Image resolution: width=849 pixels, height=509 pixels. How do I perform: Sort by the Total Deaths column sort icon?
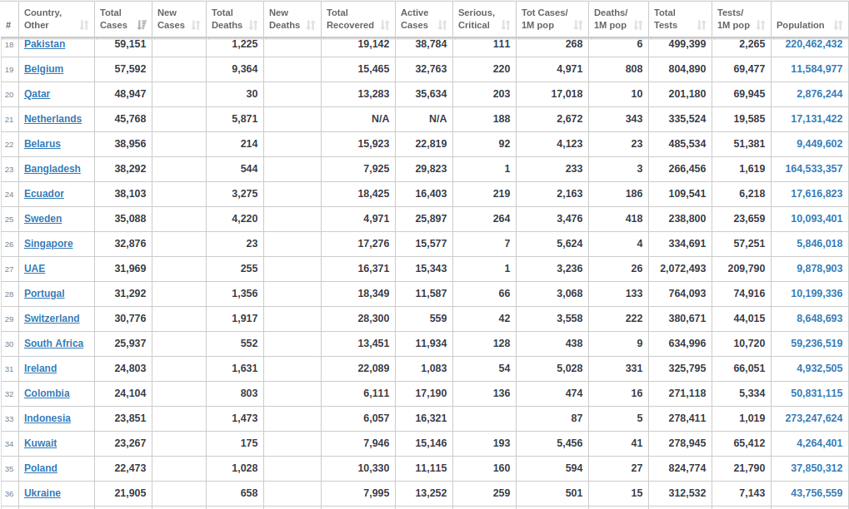[252, 25]
